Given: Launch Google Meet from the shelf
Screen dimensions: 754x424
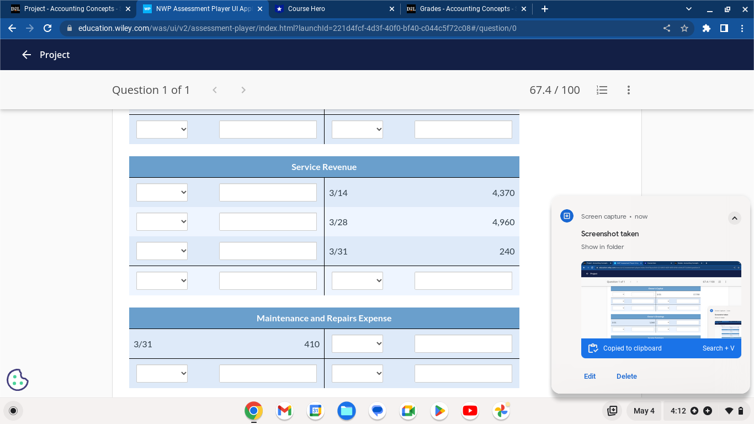Looking at the screenshot, I should pos(408,411).
